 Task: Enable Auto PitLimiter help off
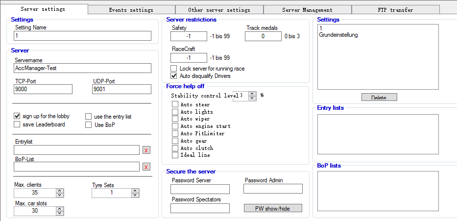coord(175,133)
